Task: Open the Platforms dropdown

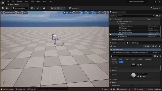Action: pyautogui.click(x=74, y=8)
